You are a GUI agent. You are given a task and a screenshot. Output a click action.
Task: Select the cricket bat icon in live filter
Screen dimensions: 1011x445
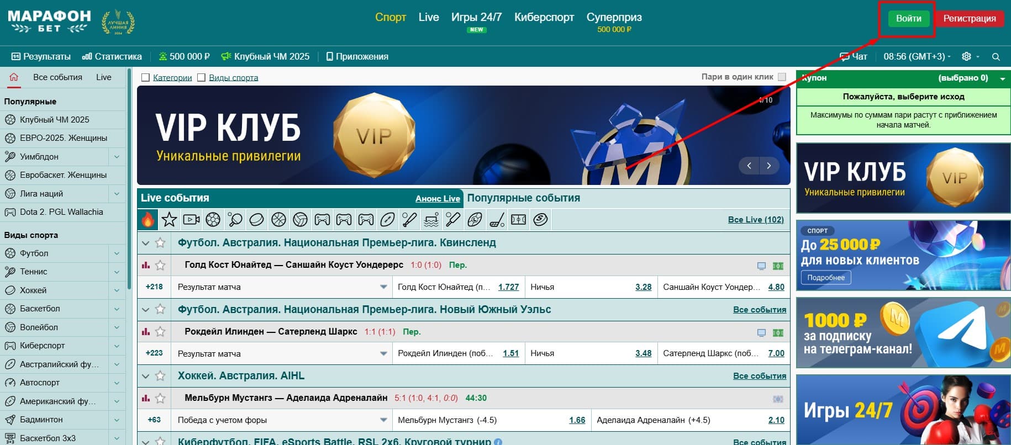click(453, 220)
